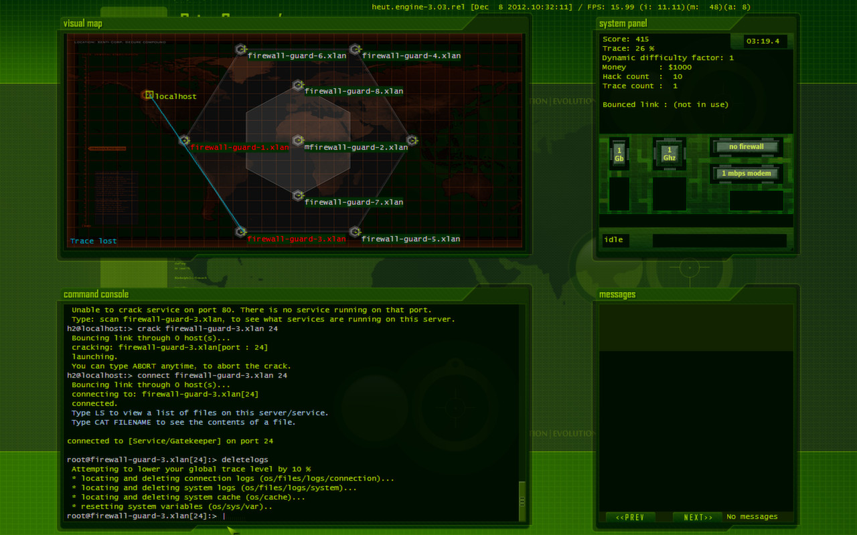
Task: Open the firewall-guard-4.xlan node
Action: coord(356,49)
